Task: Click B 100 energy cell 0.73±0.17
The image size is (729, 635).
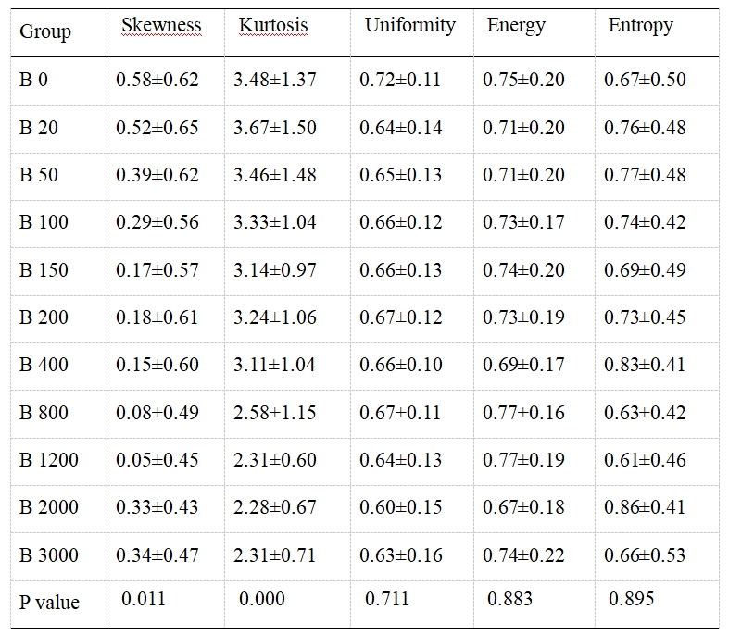Action: point(523,222)
